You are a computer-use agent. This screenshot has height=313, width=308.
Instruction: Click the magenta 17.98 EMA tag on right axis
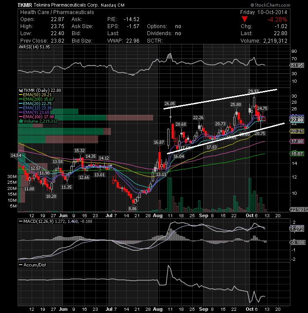(297, 141)
